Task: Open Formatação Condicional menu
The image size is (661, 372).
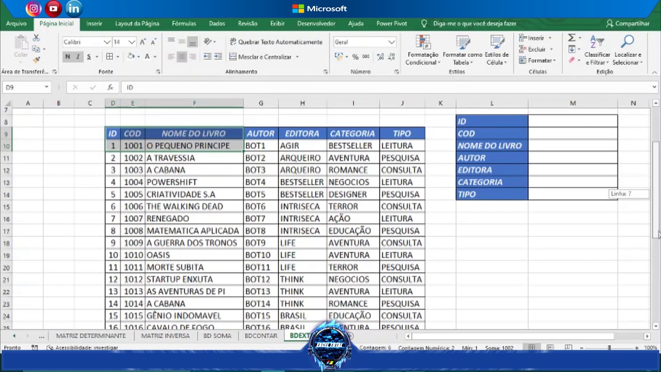Action: tap(423, 50)
